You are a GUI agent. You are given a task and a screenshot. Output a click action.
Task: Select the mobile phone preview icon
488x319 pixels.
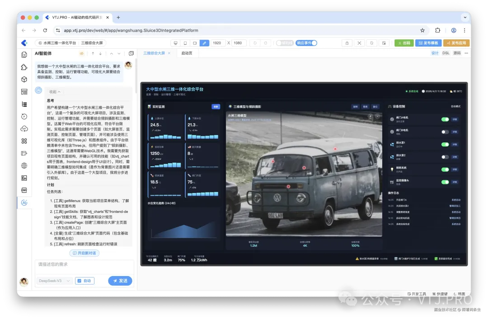click(186, 42)
